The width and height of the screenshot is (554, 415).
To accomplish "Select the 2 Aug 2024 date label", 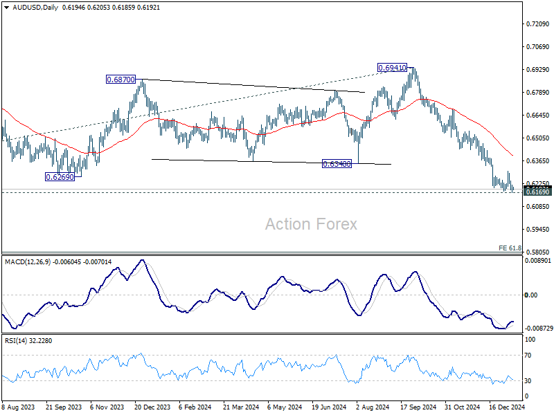I will 373,407.
